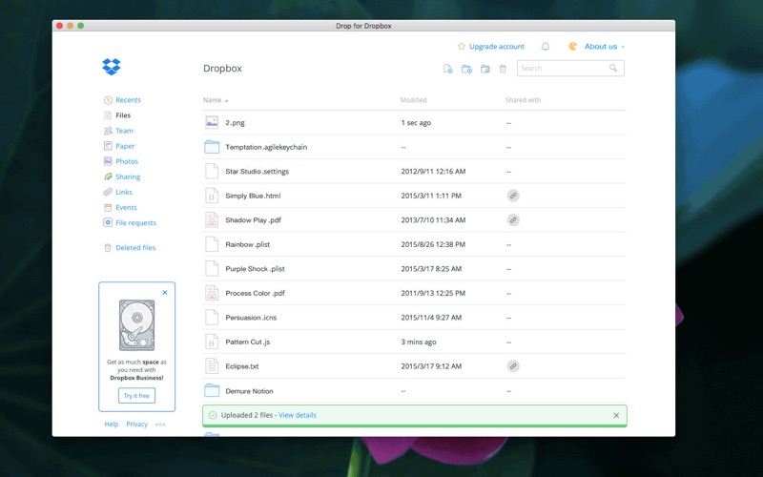This screenshot has width=763, height=477.
Task: Open the Privacy link
Action: (x=136, y=424)
